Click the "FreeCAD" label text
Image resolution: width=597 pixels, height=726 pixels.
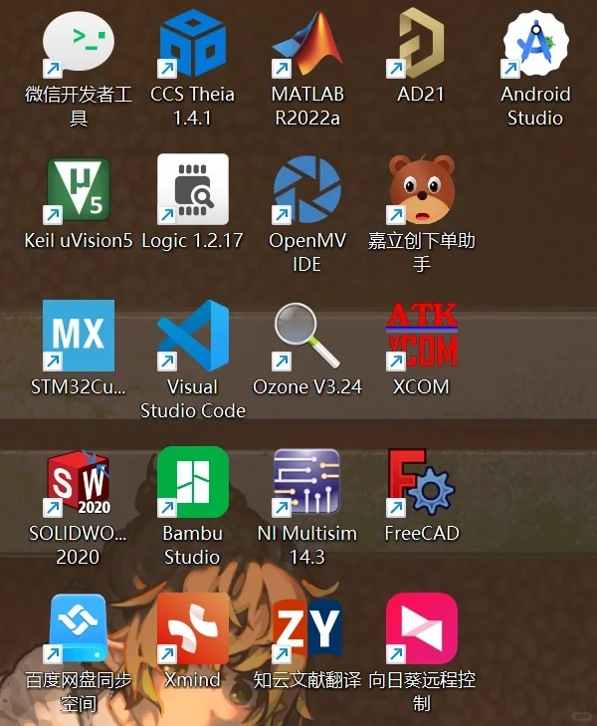coord(422,534)
